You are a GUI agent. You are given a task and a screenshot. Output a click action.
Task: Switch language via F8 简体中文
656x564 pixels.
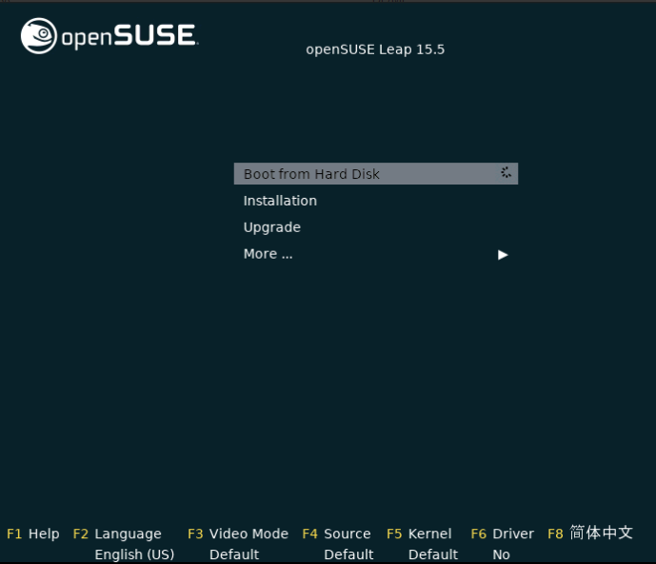point(590,533)
